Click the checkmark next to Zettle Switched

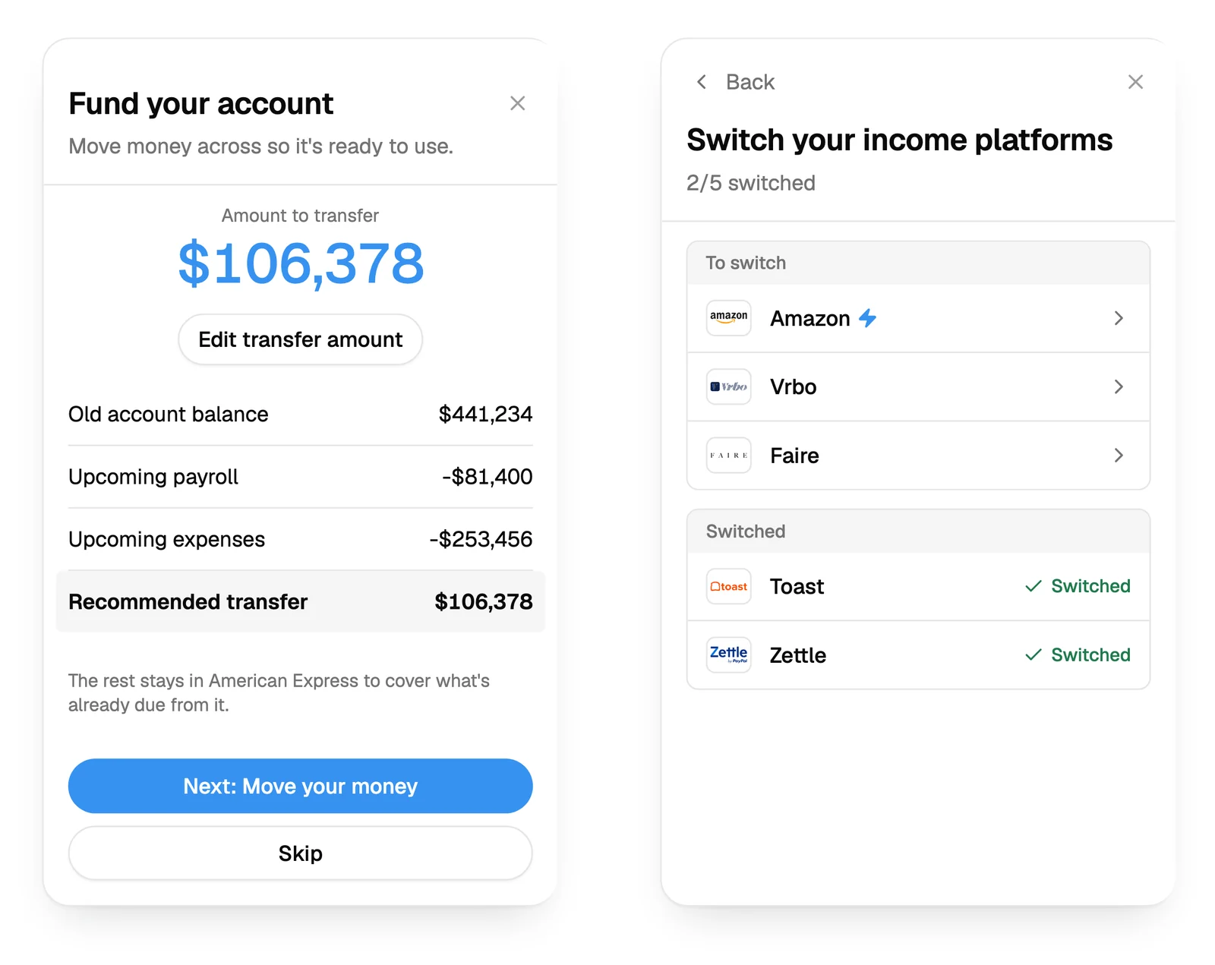click(x=1034, y=654)
